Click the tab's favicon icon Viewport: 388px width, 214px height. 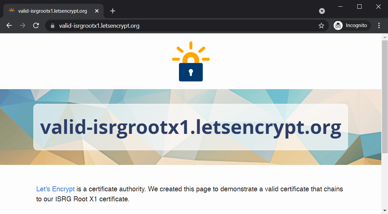click(x=12, y=11)
